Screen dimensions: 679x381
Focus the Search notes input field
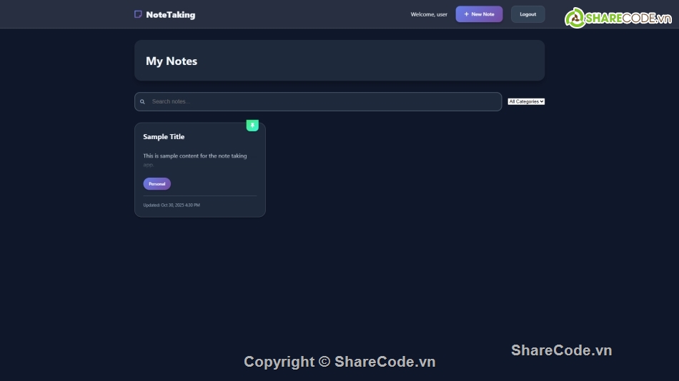click(318, 101)
